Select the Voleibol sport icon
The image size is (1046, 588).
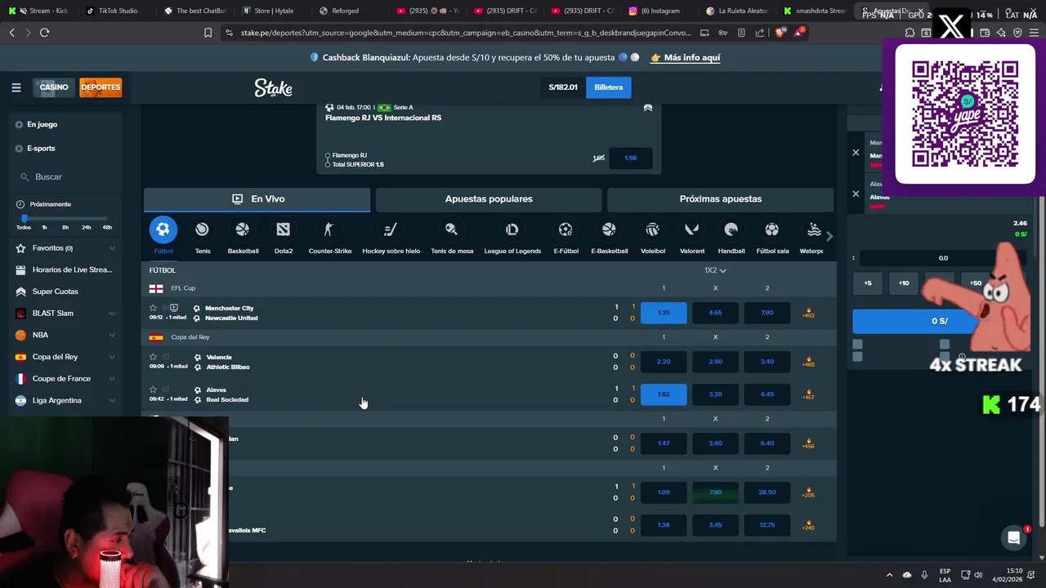point(652,230)
